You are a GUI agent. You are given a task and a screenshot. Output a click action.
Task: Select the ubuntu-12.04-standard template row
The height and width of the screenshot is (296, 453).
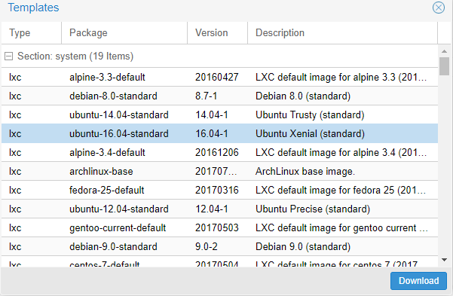point(219,209)
